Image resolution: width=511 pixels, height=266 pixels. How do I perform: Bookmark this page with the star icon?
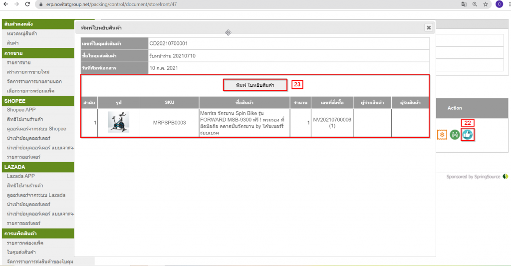pyautogui.click(x=485, y=4)
